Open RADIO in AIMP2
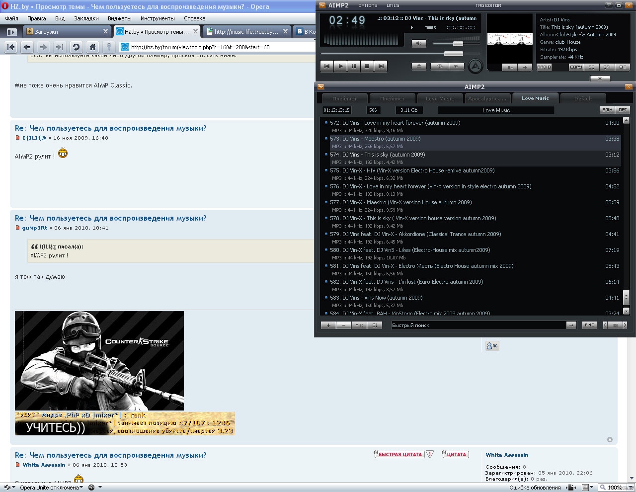This screenshot has height=492, width=636. [544, 67]
